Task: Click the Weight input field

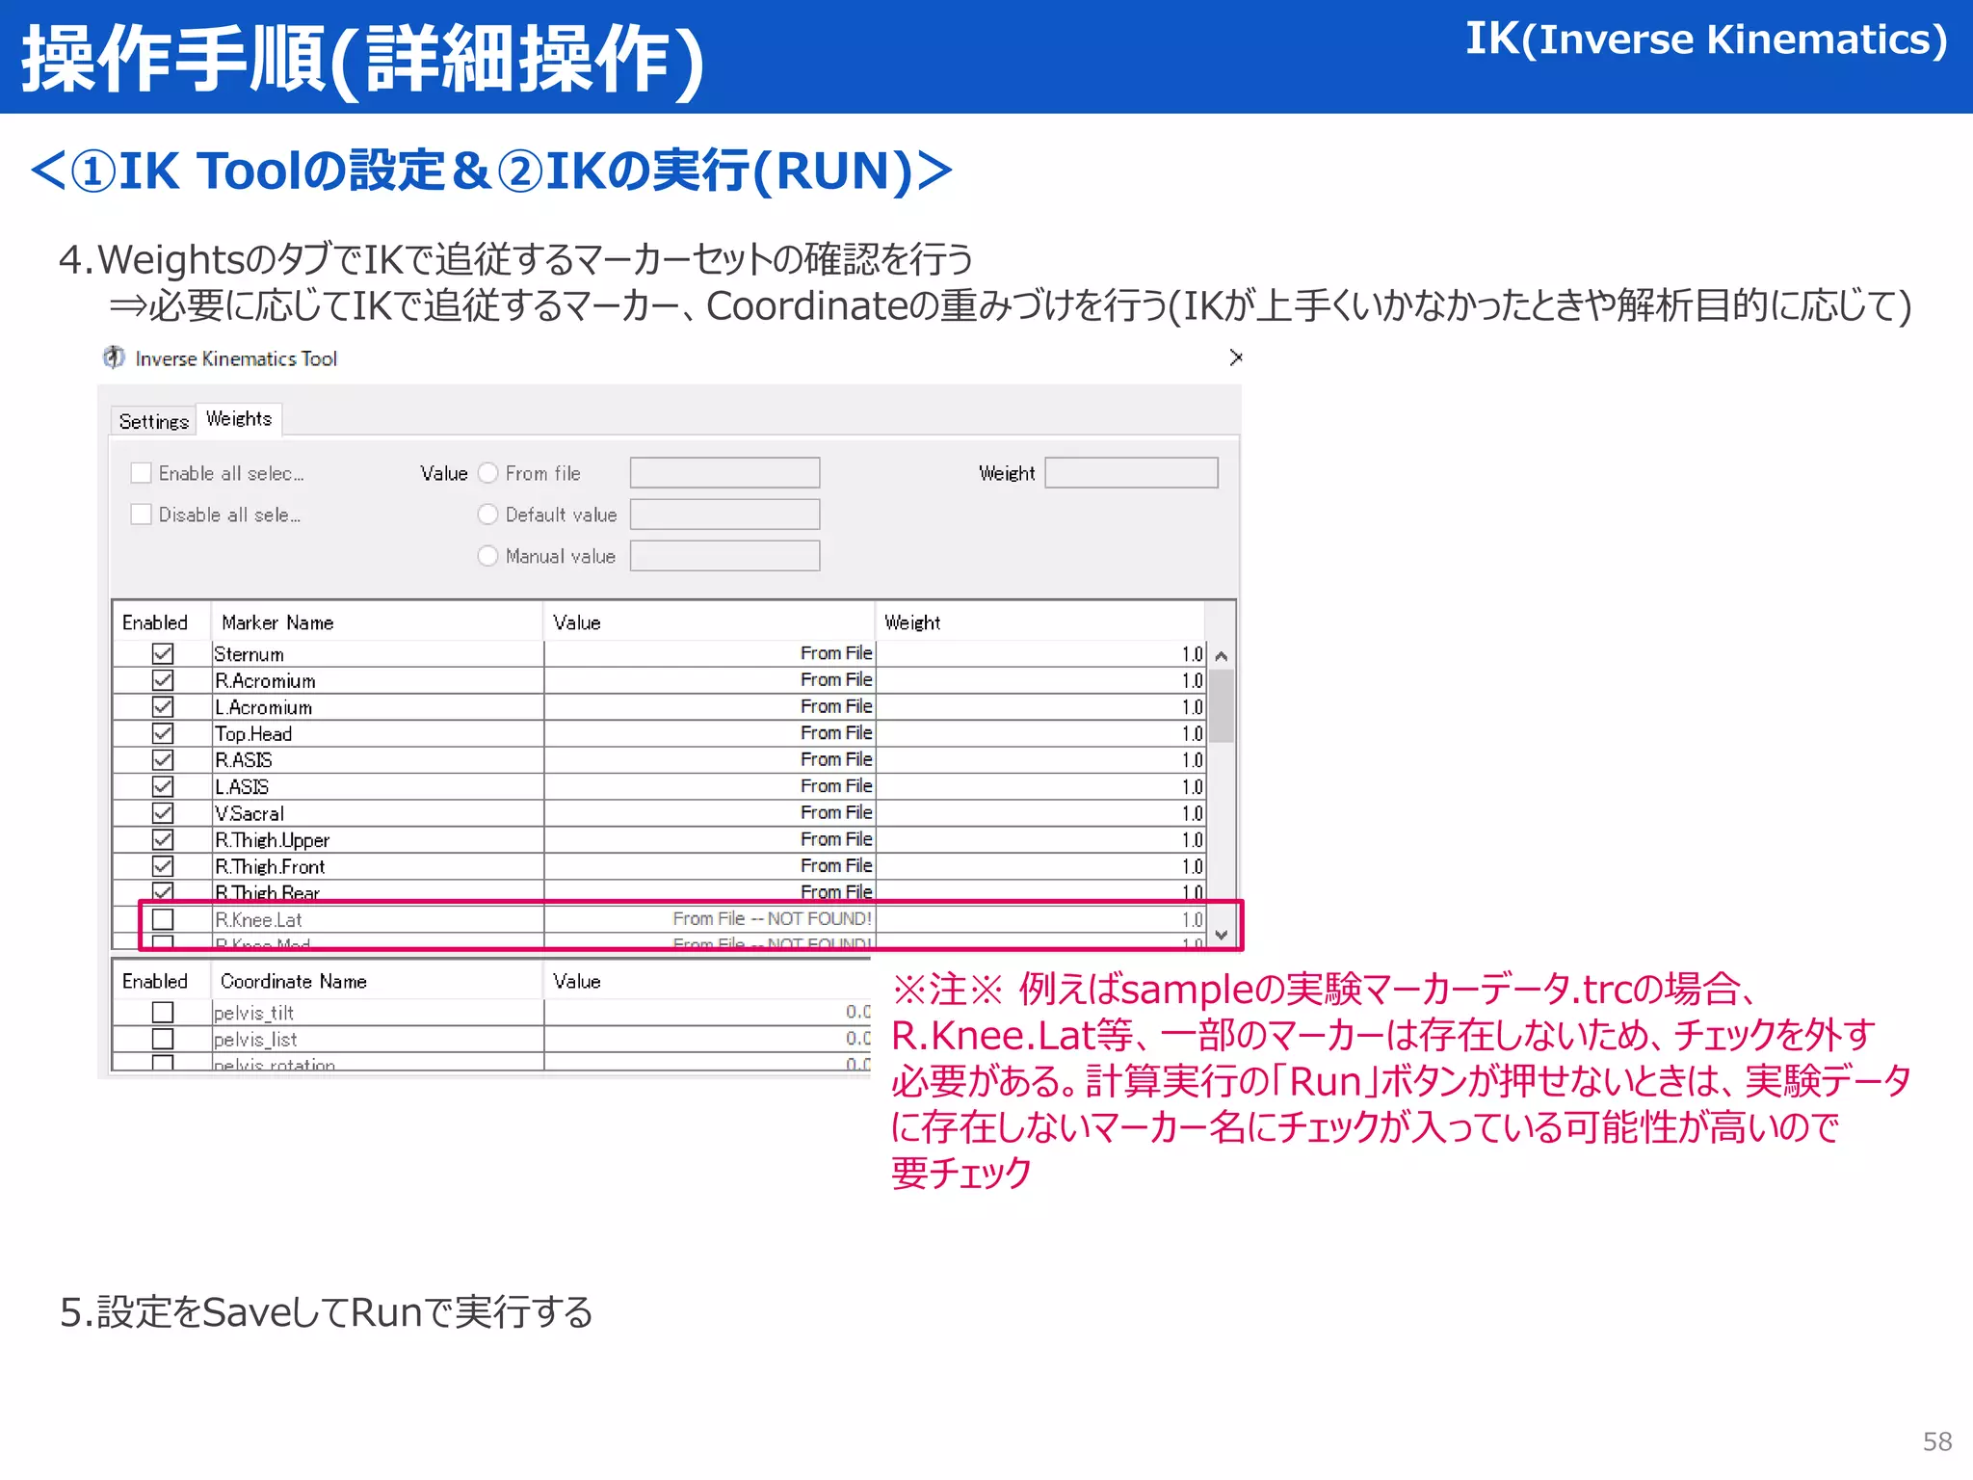Action: click(x=1131, y=473)
